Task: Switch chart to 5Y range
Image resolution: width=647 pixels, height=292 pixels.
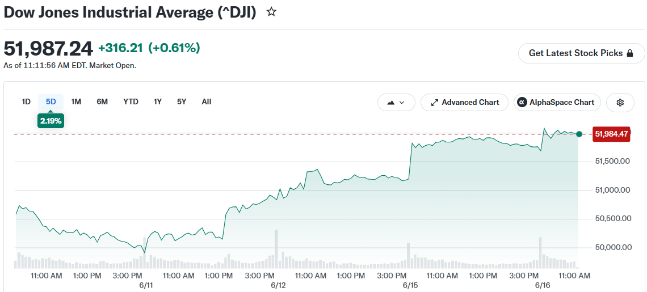Action: coord(182,102)
